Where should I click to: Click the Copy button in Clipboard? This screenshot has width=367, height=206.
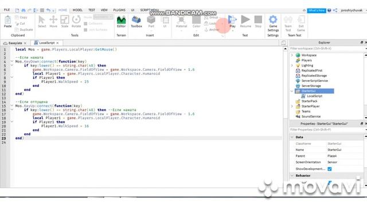tap(21, 17)
